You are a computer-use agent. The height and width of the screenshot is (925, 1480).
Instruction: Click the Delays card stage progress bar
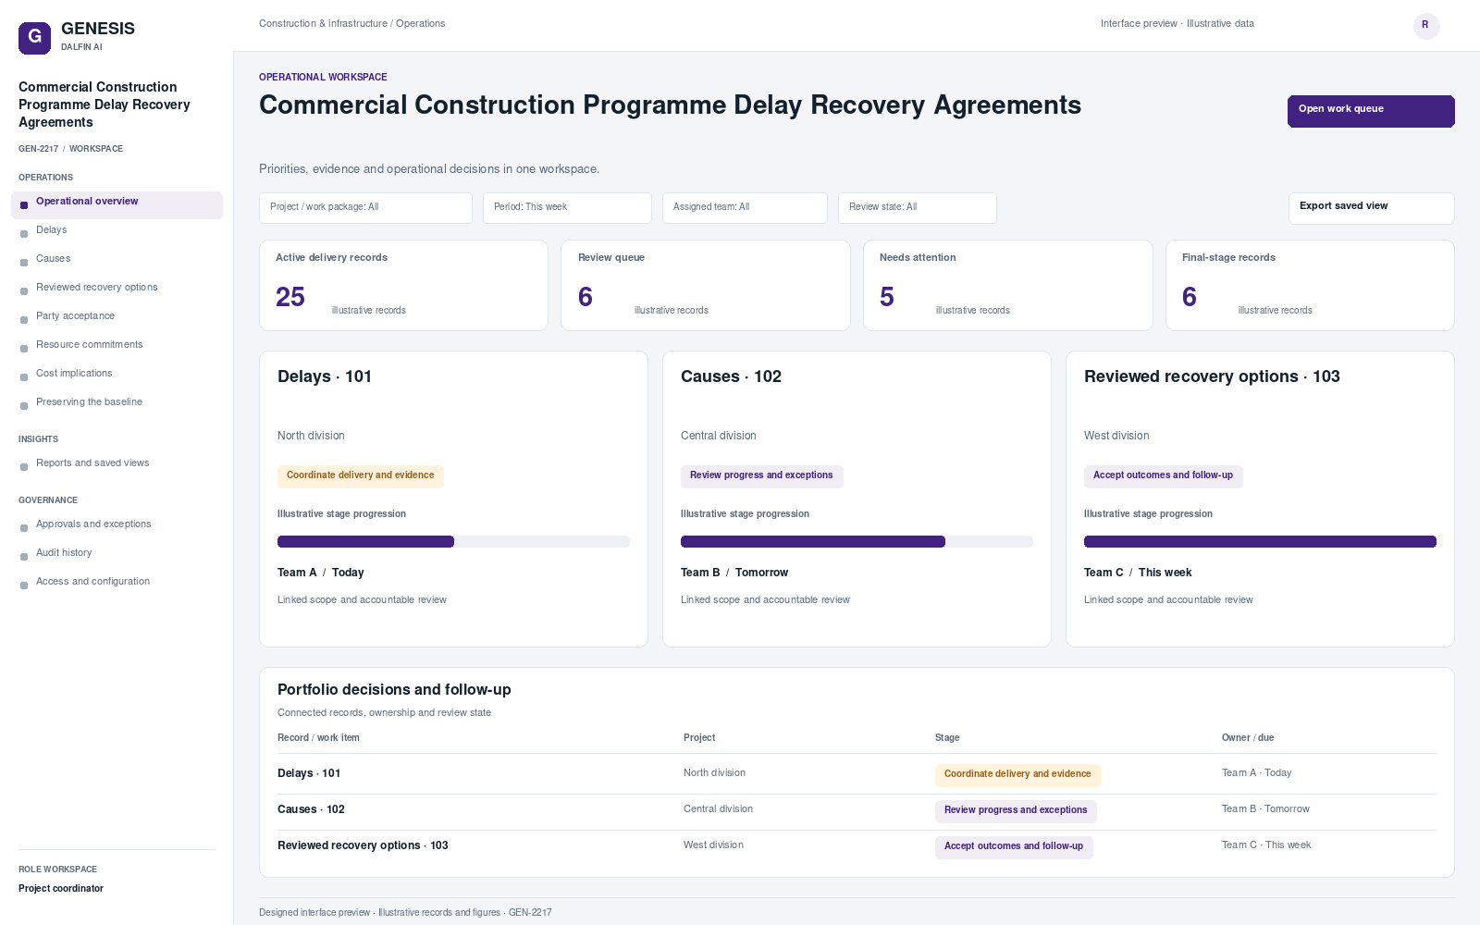[x=453, y=542]
